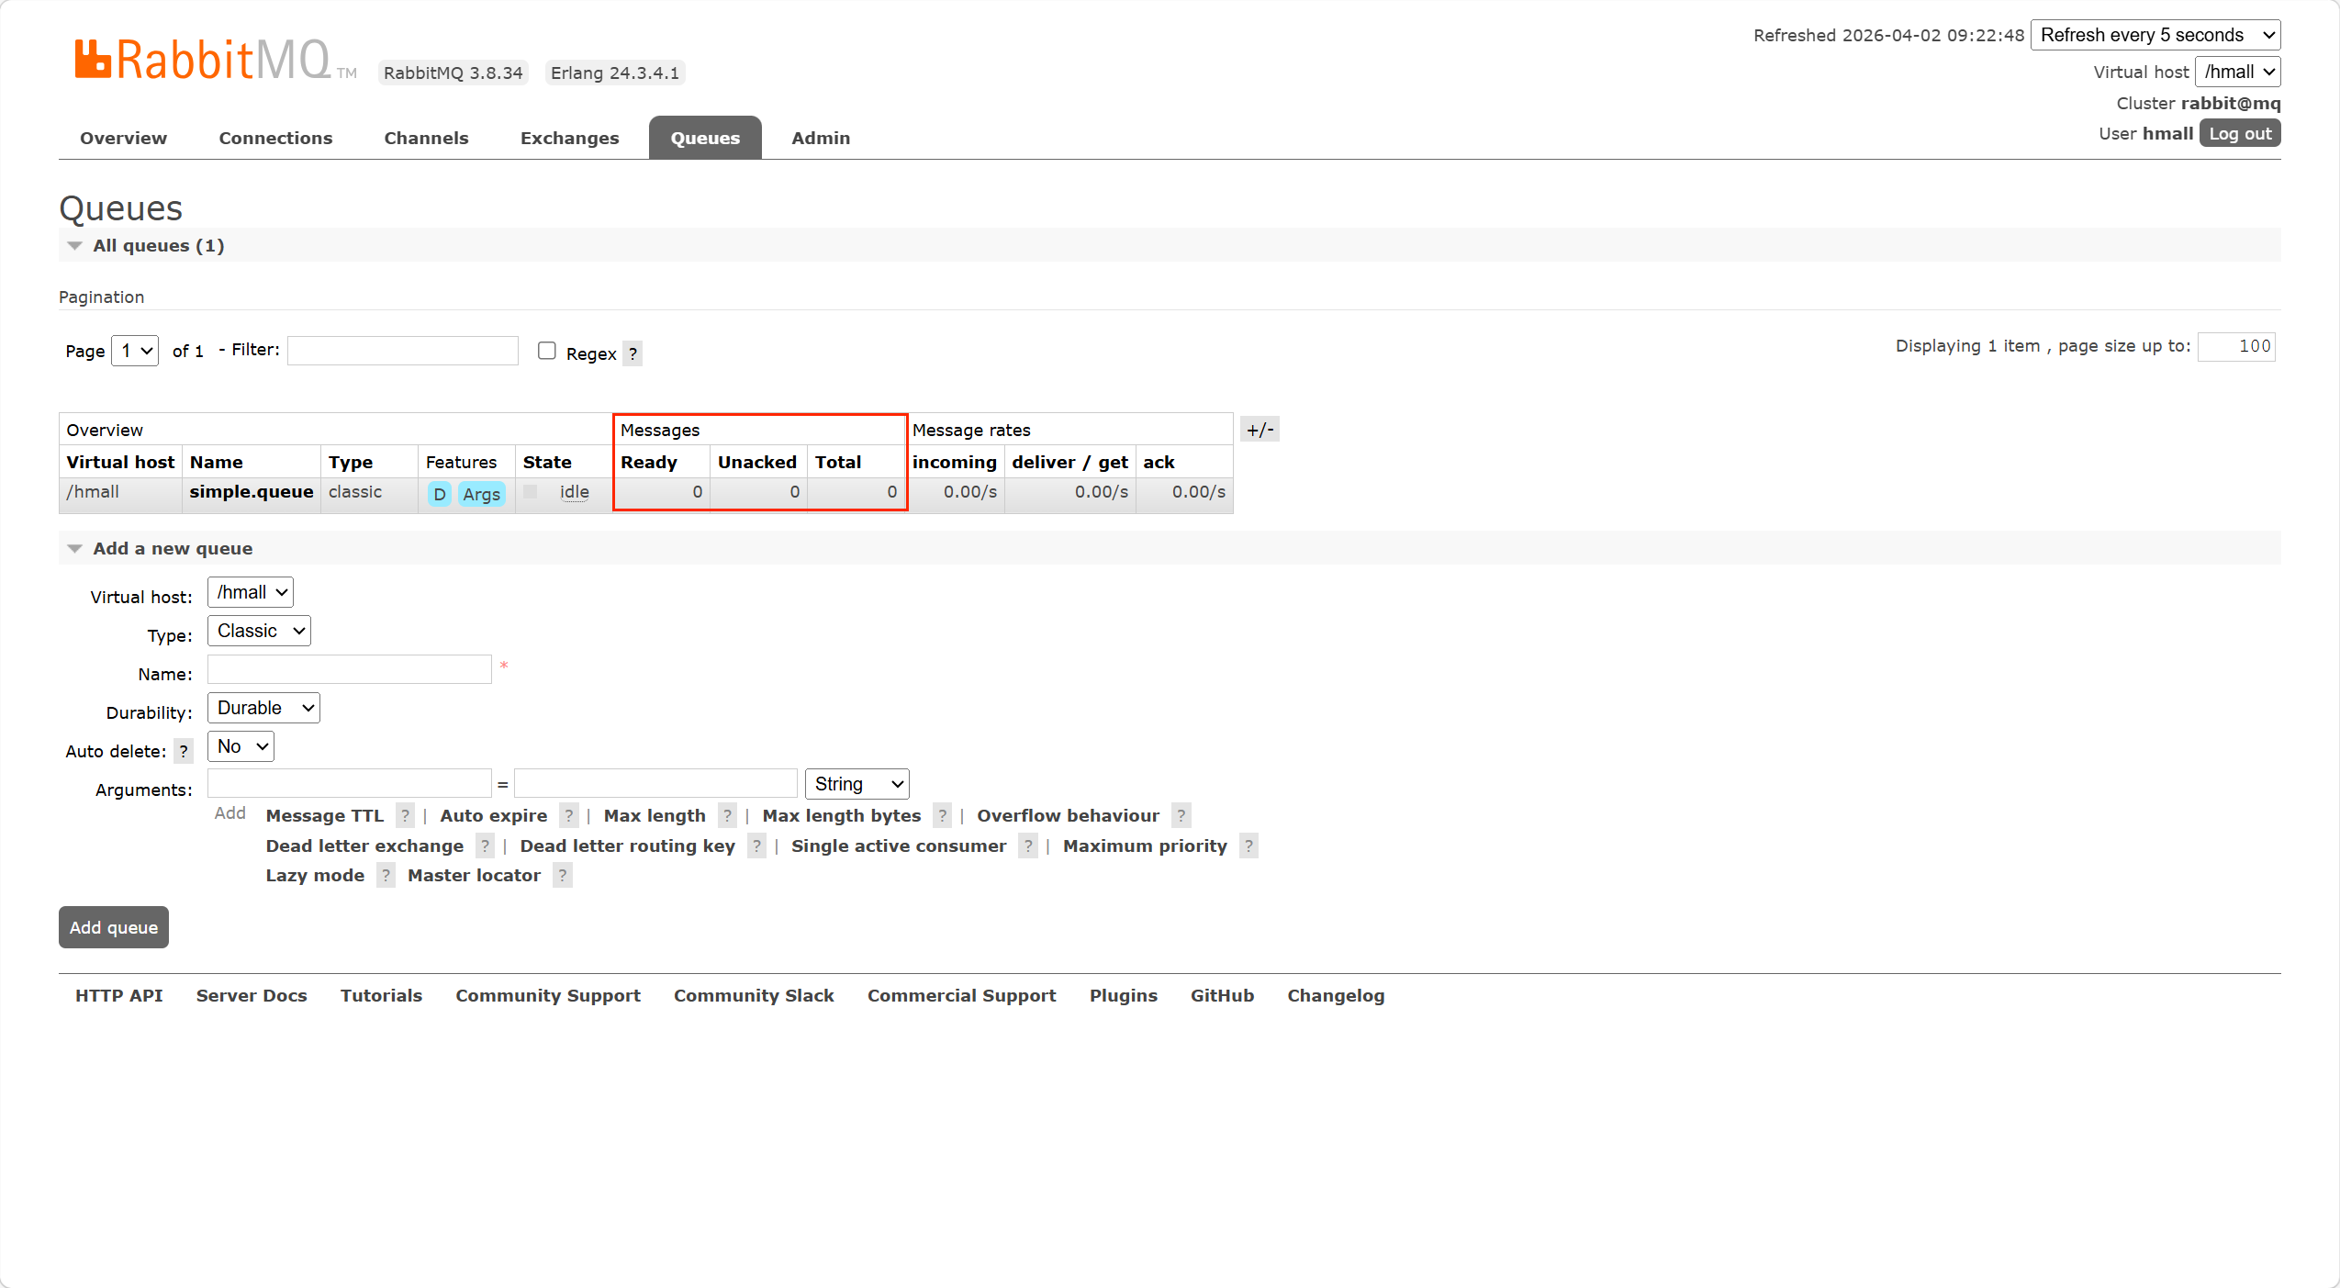Screen dimensions: 2340x1288
Task: Click the +/- column toggle button
Action: (x=1260, y=430)
